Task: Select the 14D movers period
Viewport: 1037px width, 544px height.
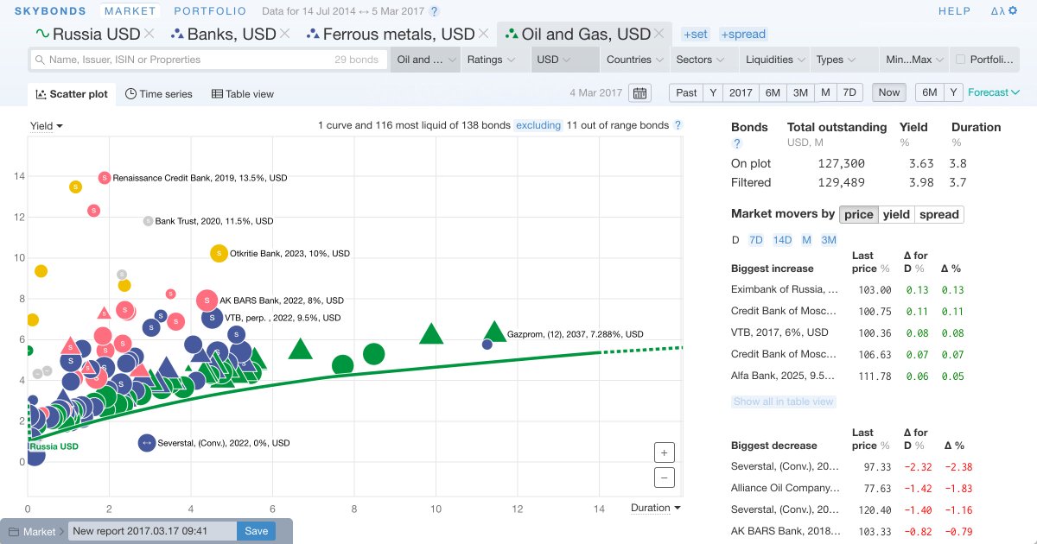Action: click(782, 240)
